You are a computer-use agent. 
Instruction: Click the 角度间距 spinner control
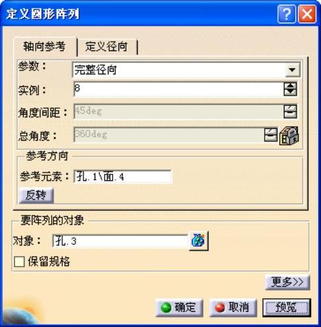(x=291, y=111)
